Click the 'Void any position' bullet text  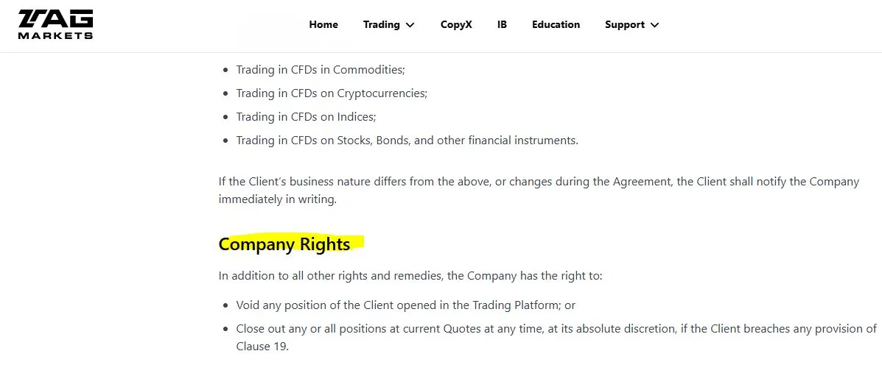pyautogui.click(x=405, y=305)
